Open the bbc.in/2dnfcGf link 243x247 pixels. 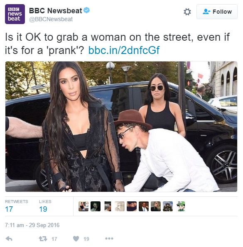124,50
